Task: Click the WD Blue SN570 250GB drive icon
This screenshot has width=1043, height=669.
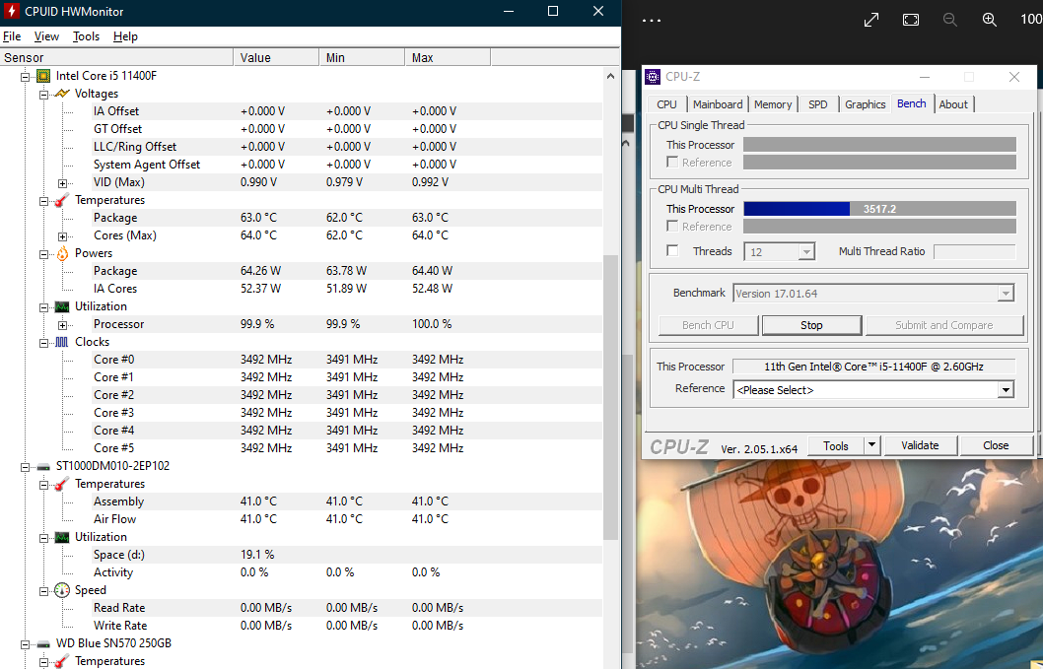Action: pos(43,643)
